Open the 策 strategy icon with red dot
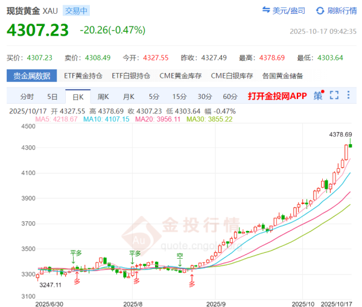Viewport: 362px width, 307px height. pos(319,96)
